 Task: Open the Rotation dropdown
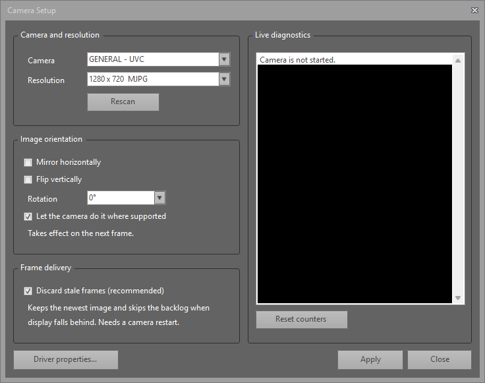coord(127,198)
